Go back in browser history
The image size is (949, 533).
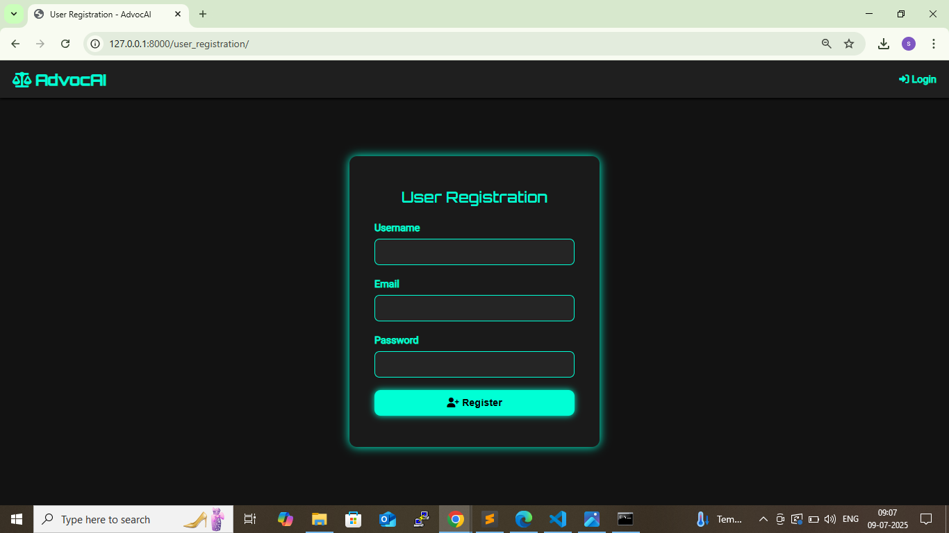(15, 44)
